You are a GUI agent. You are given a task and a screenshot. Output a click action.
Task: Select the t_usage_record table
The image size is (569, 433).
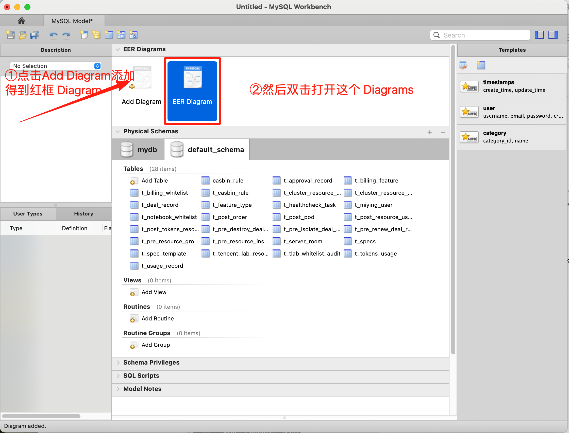click(x=157, y=266)
